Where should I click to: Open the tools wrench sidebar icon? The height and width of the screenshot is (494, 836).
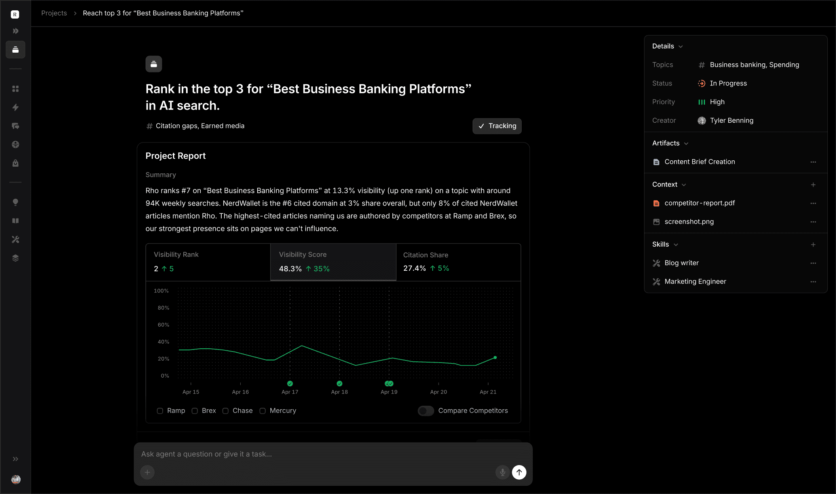15,239
